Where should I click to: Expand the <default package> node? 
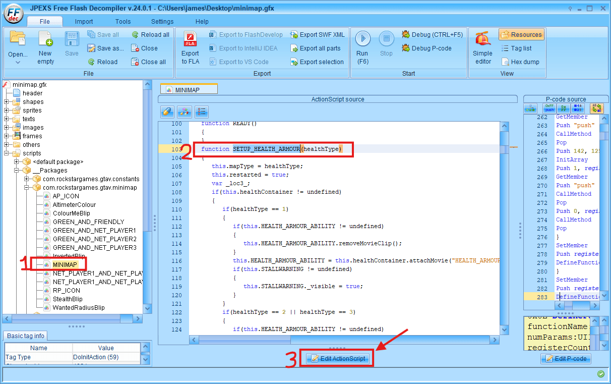pos(17,162)
